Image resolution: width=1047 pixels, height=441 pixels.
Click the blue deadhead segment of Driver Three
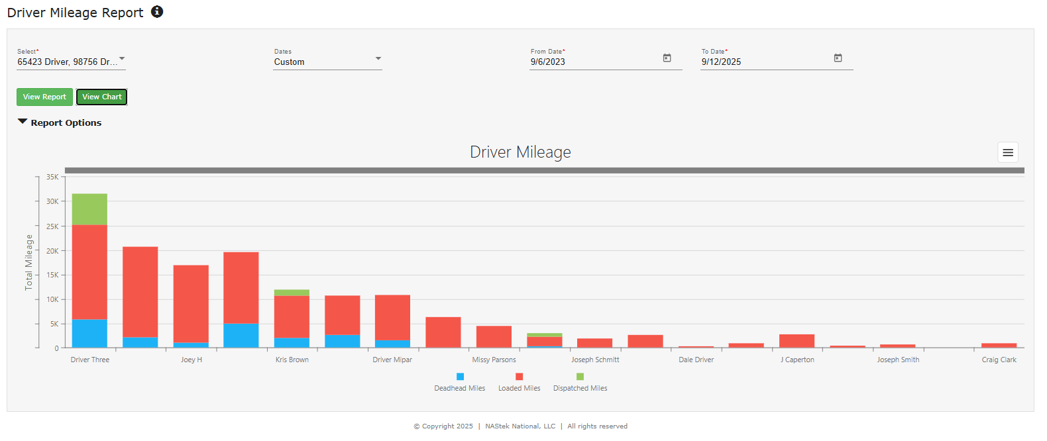[89, 334]
